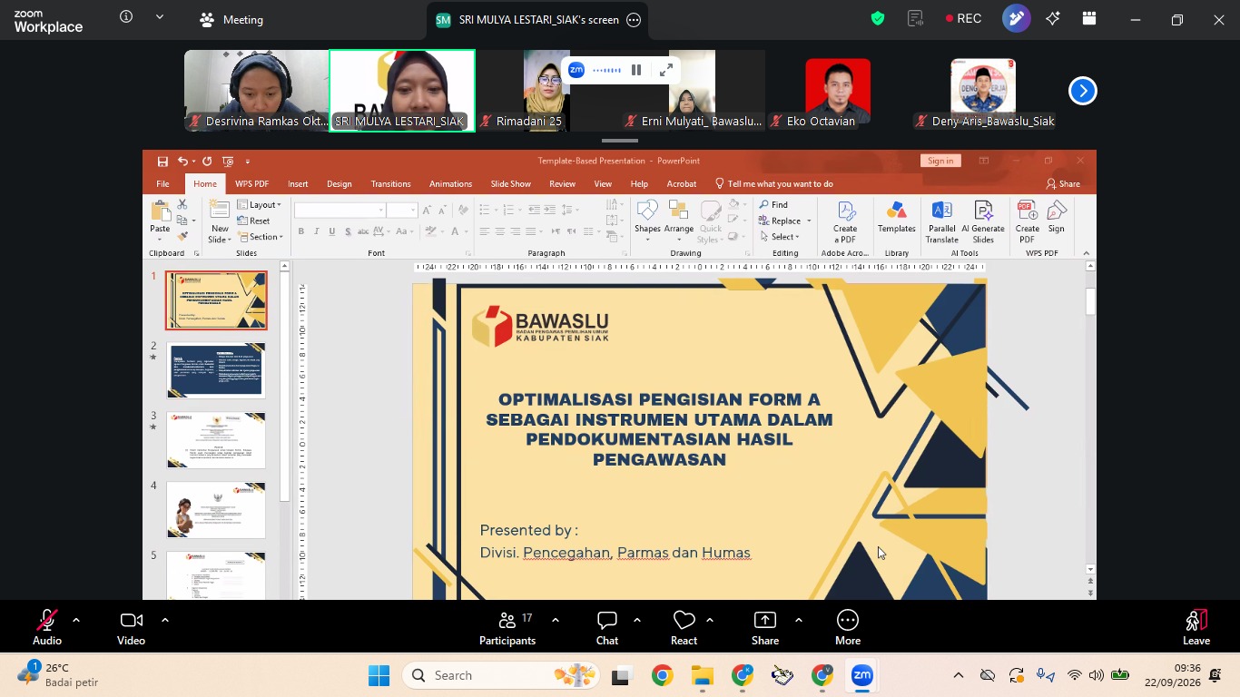Click Tell me what you want field
This screenshot has width=1240, height=697.
[774, 184]
